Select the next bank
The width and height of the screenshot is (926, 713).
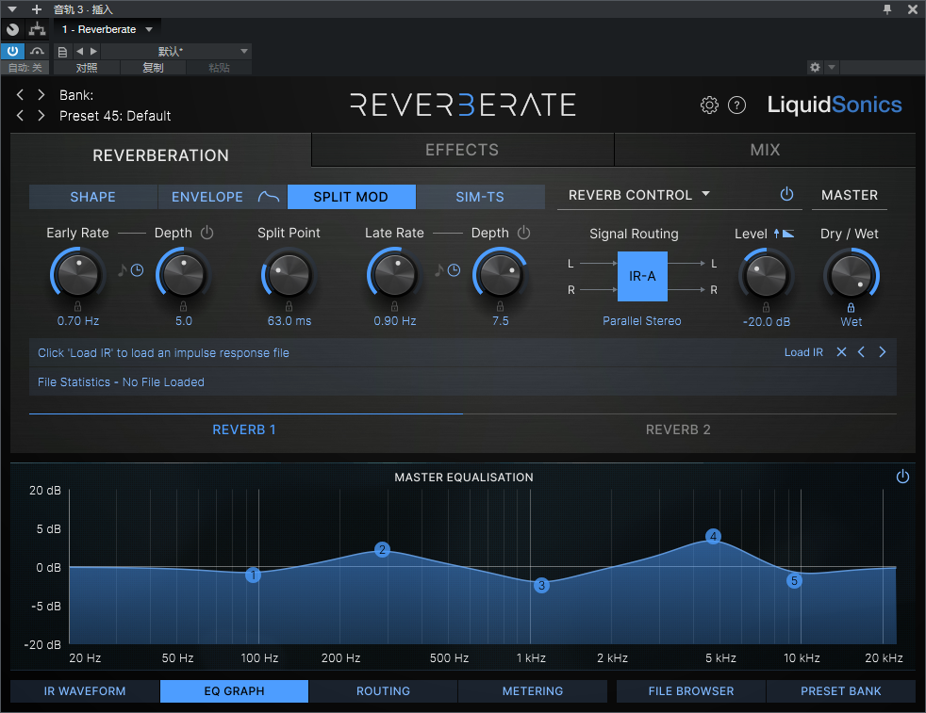pyautogui.click(x=41, y=94)
